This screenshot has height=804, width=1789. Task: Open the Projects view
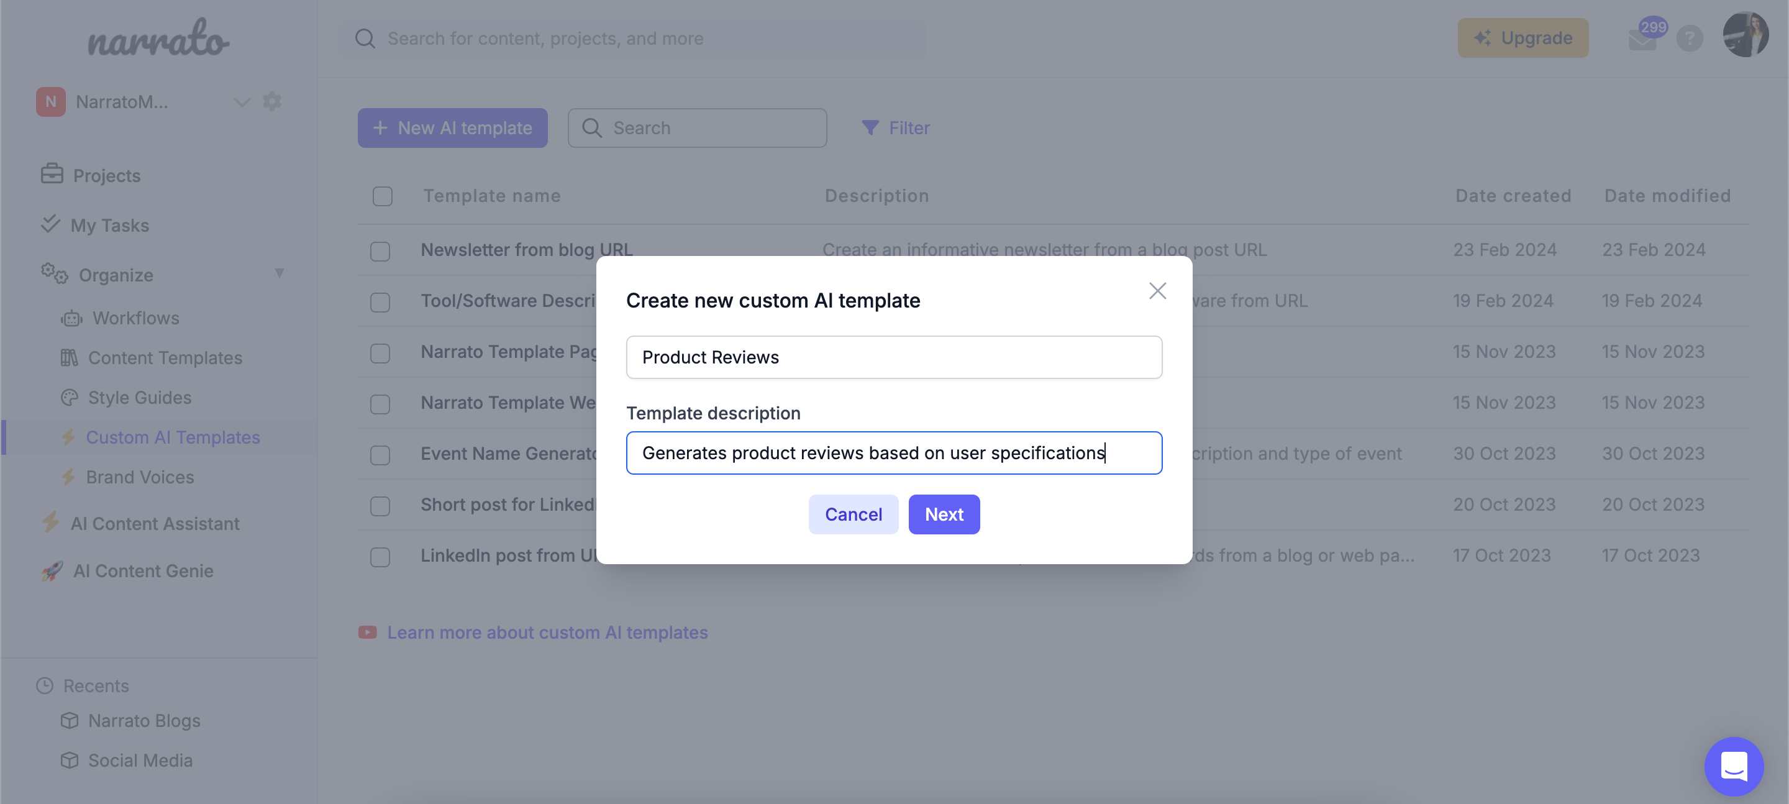click(106, 175)
